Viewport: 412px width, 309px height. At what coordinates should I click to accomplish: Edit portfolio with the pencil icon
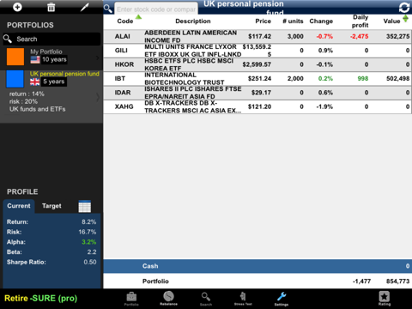pos(85,7)
